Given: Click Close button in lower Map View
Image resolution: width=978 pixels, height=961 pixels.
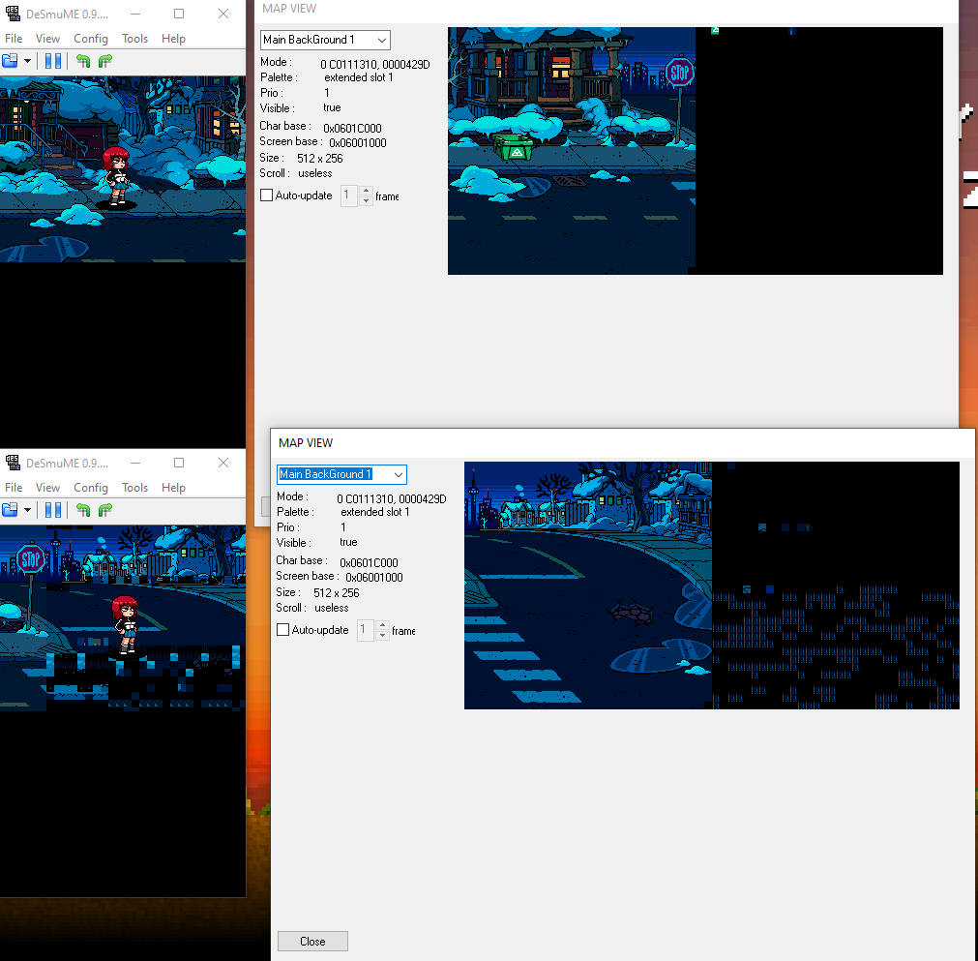Looking at the screenshot, I should click(x=312, y=941).
